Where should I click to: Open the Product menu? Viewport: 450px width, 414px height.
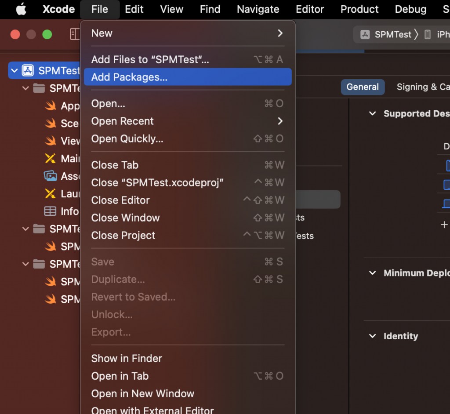click(x=359, y=9)
